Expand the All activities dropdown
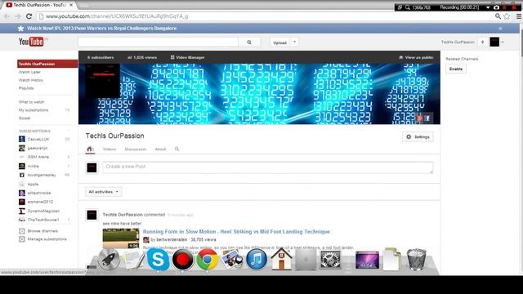This screenshot has height=294, width=523. [x=104, y=192]
